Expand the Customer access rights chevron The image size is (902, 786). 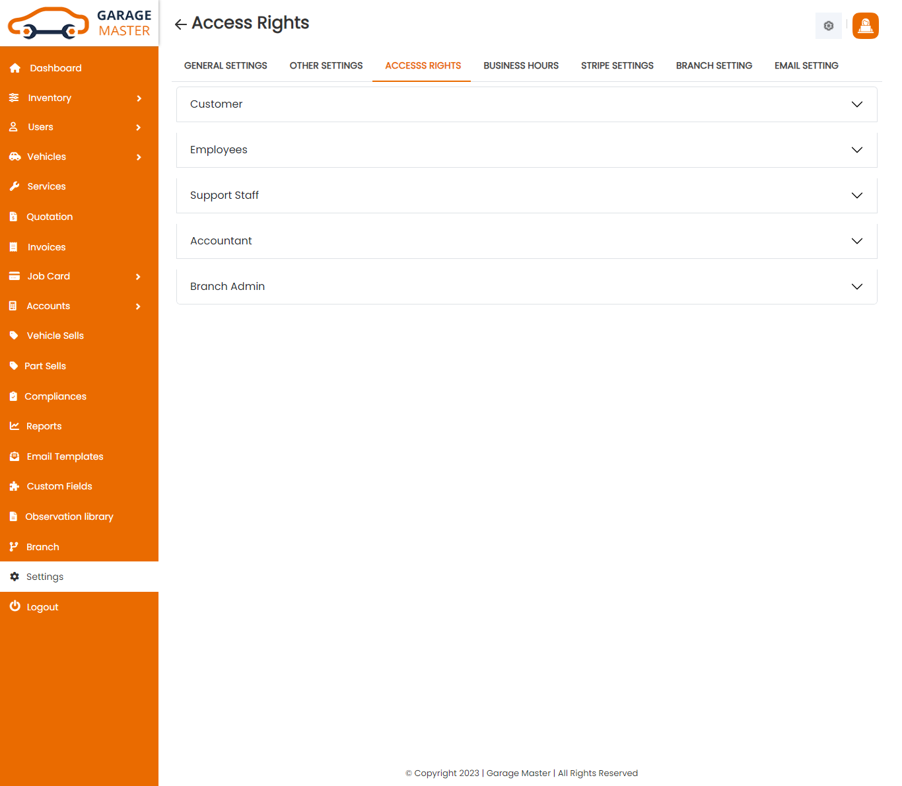[x=857, y=104]
